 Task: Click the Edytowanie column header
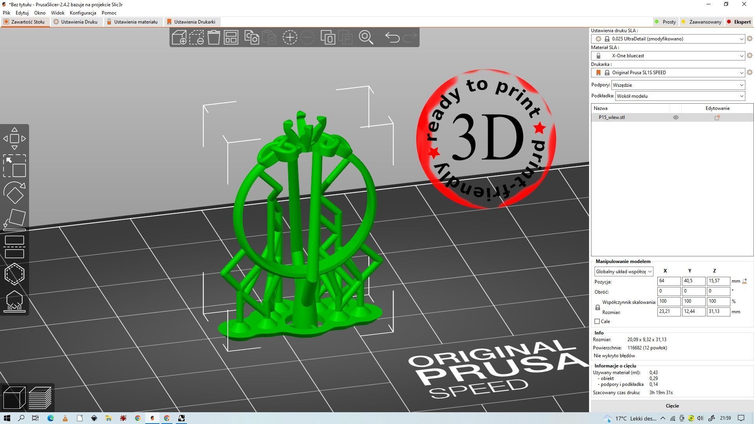click(x=717, y=108)
